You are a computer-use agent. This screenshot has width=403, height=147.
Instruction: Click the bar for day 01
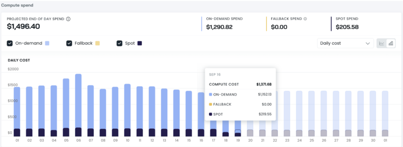[17, 112]
